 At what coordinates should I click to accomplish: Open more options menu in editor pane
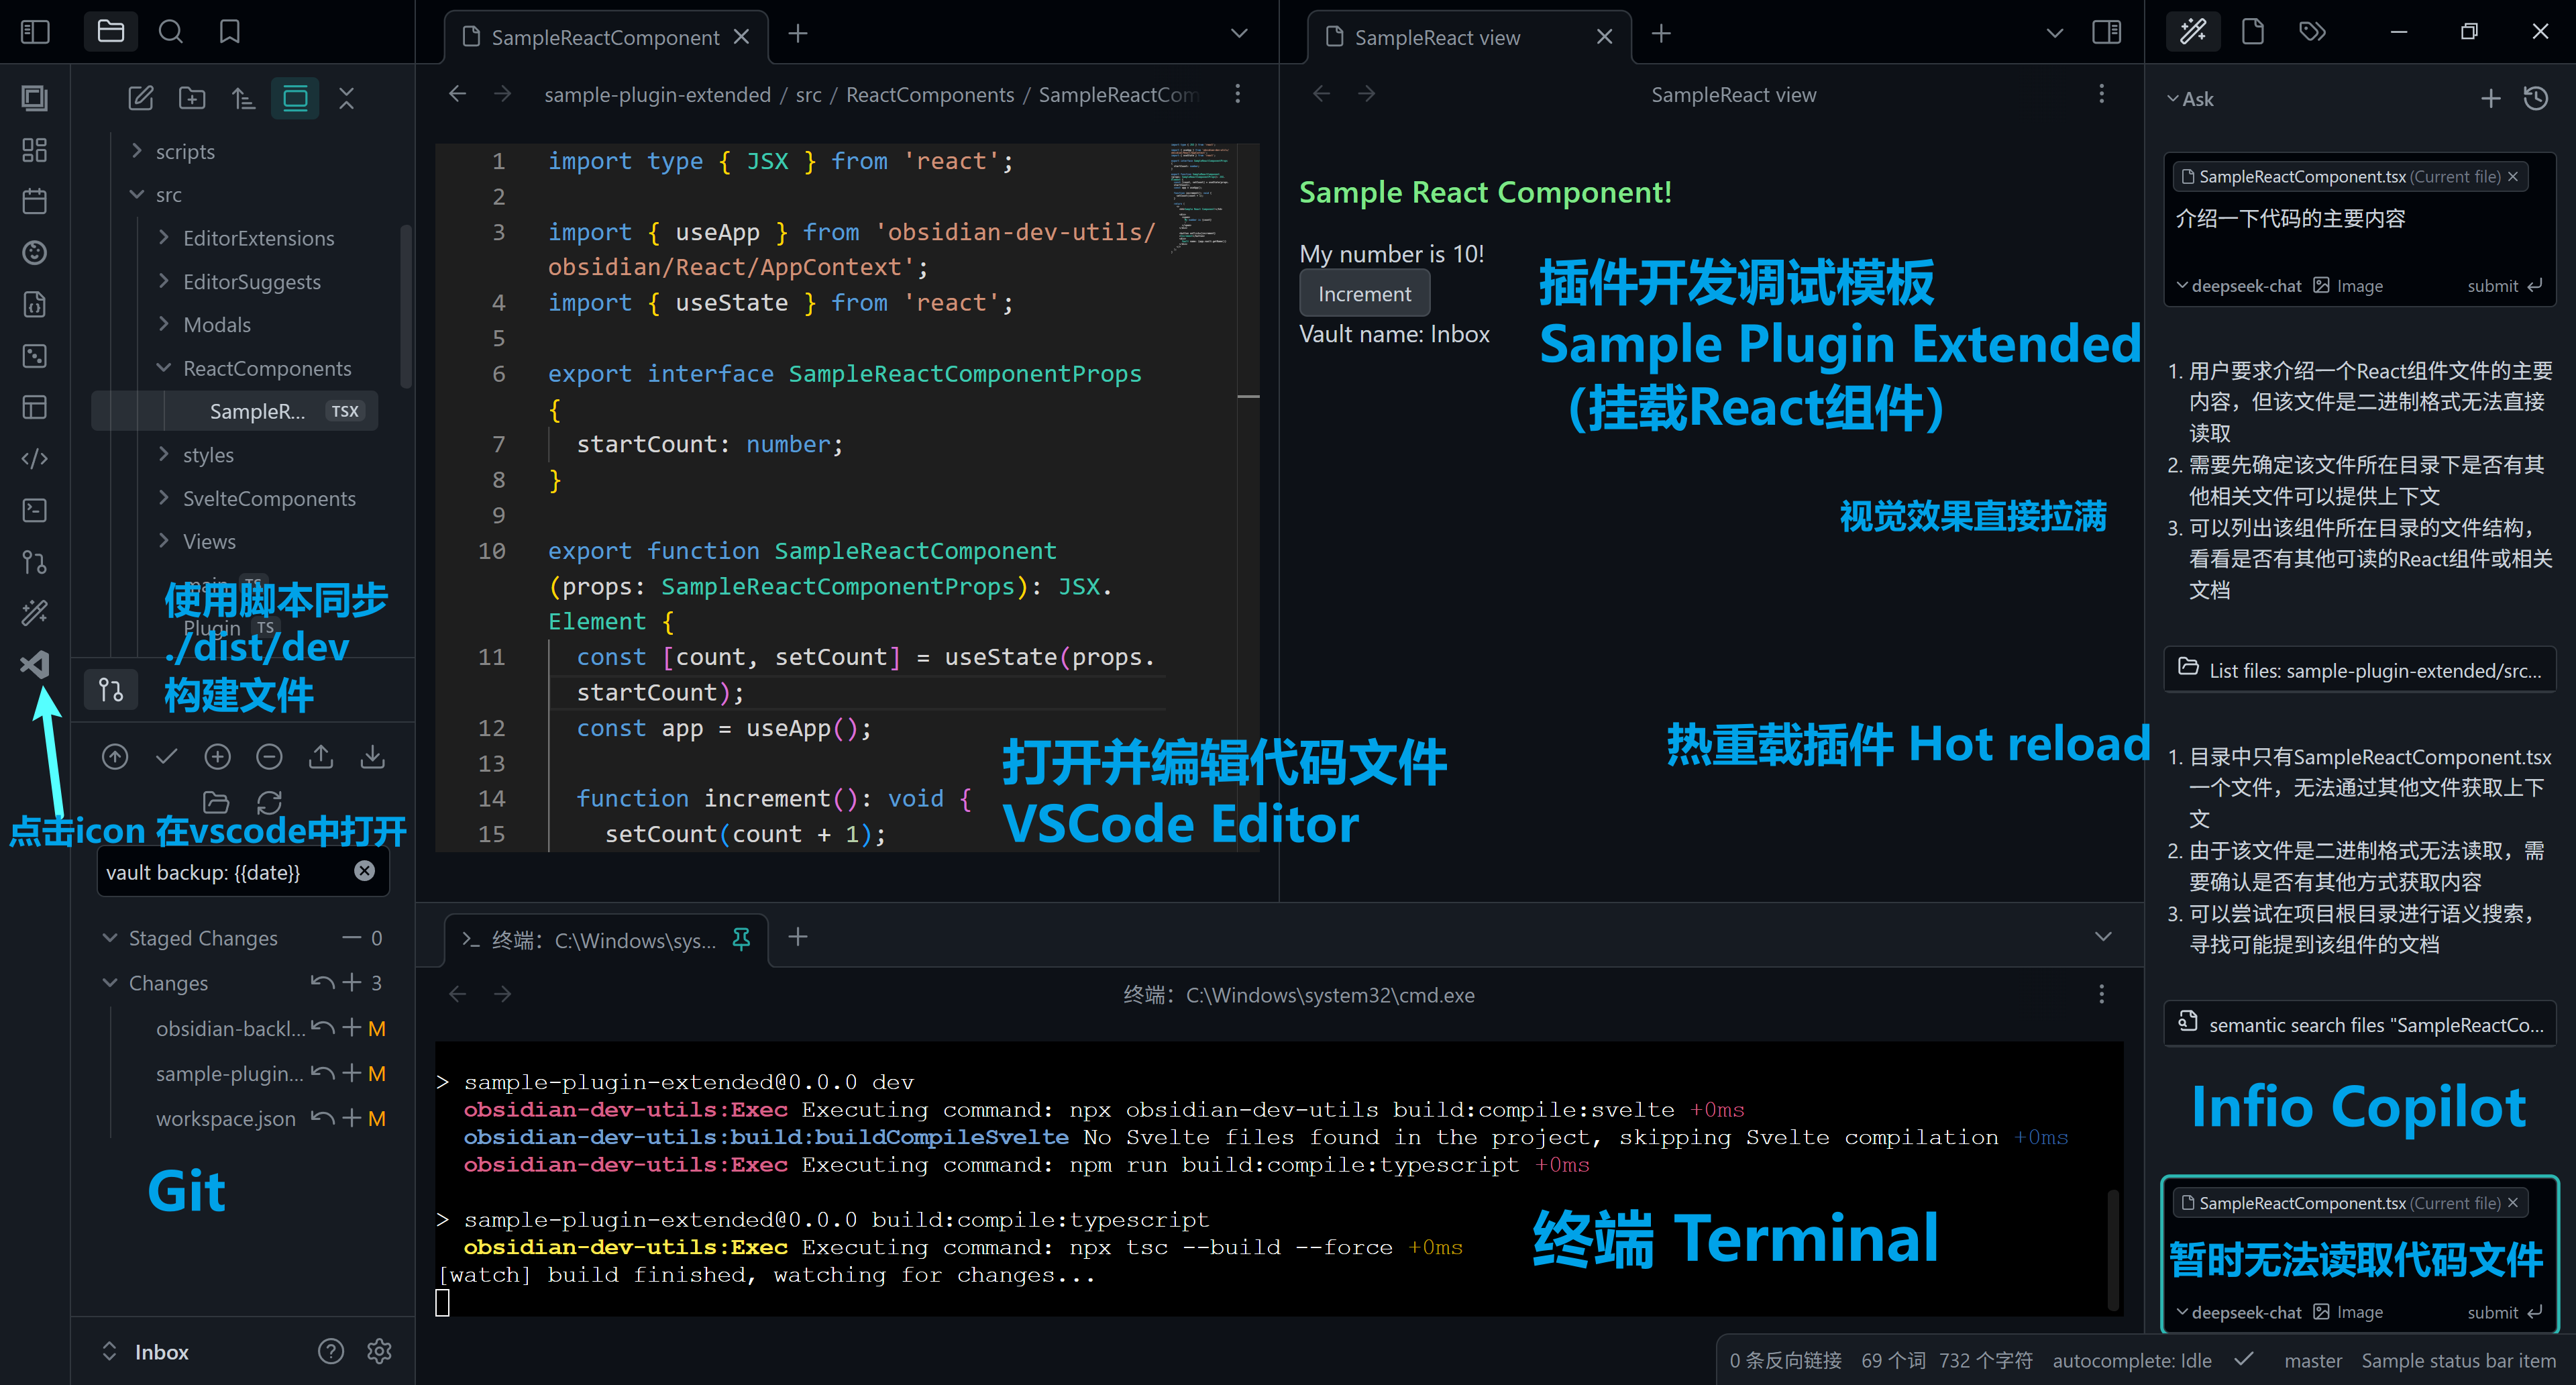(x=1238, y=94)
